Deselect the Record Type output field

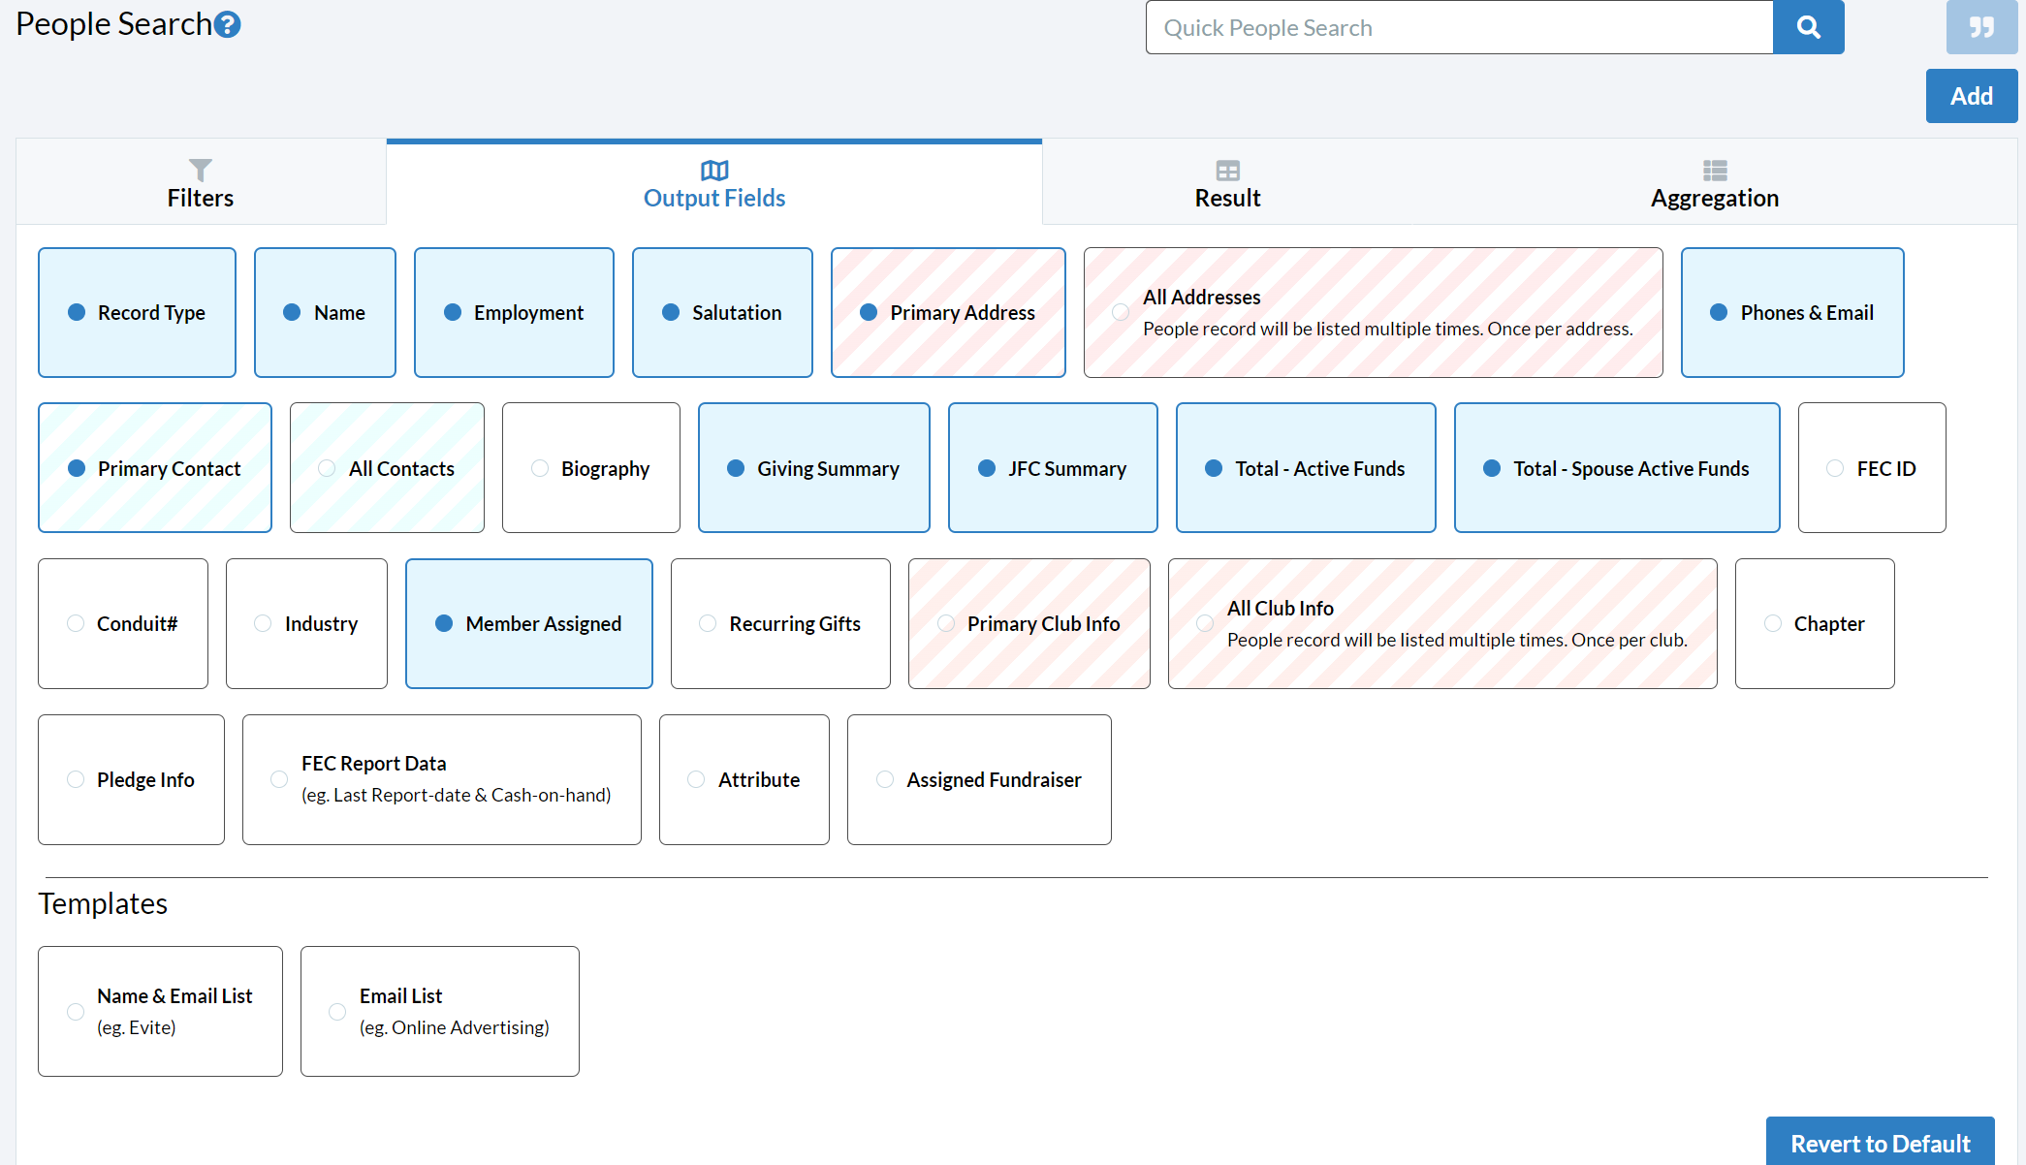click(137, 312)
